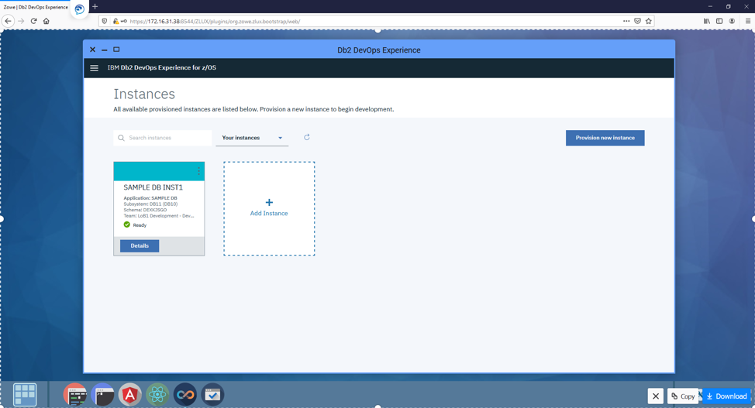Open the Firefox application menu
The image size is (755, 408).
(x=748, y=21)
